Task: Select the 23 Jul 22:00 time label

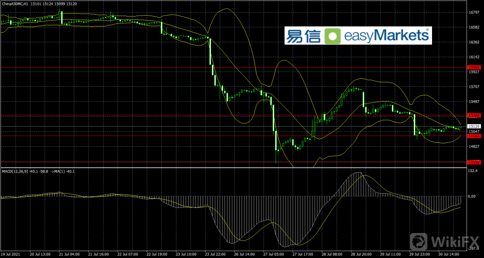Action: coord(214,254)
